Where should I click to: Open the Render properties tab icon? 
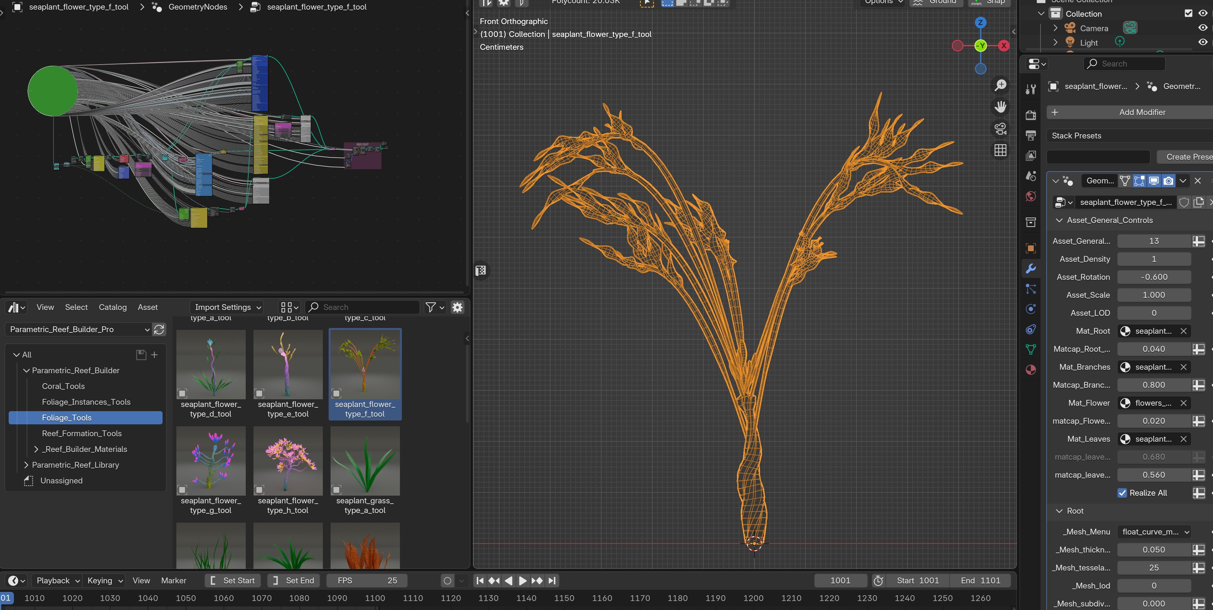click(1031, 115)
